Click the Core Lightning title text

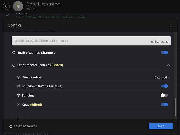click(43, 4)
